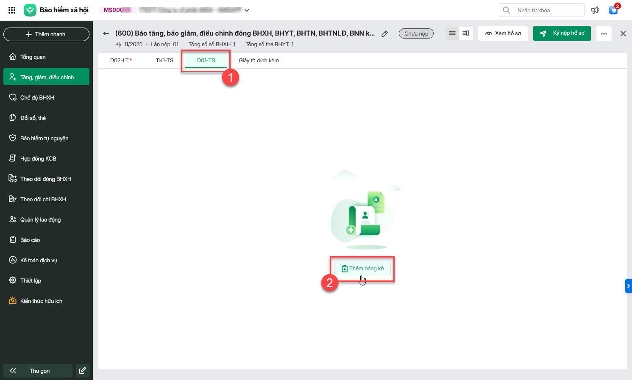Switch to the list view icon
The image size is (632, 380).
pyautogui.click(x=452, y=33)
